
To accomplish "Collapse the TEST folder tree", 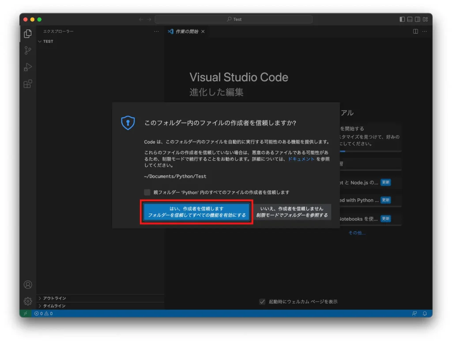I will [42, 41].
